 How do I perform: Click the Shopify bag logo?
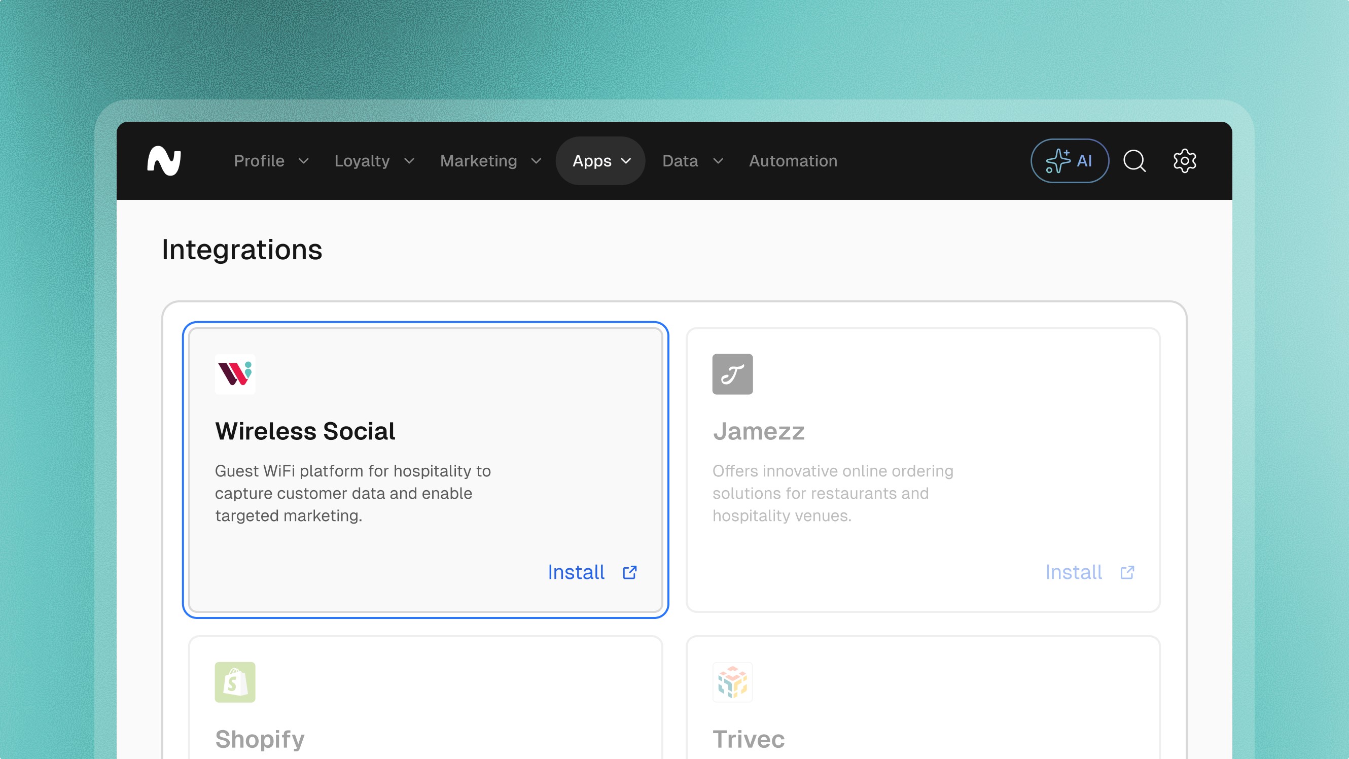[235, 682]
